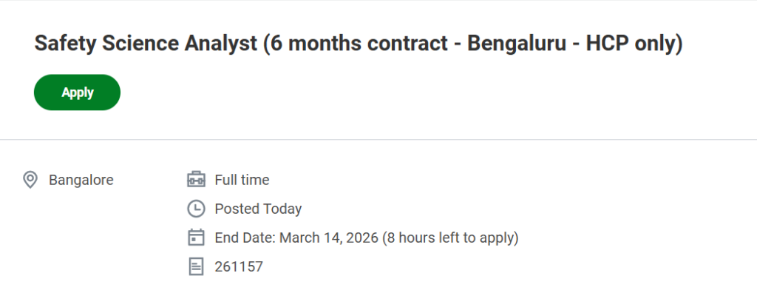Viewport: 757px width, 296px height.
Task: Click the job ID number 261157
Action: coord(239,266)
